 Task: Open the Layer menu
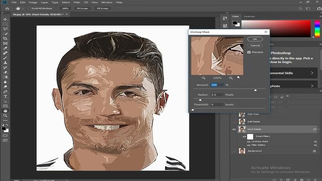(x=44, y=3)
